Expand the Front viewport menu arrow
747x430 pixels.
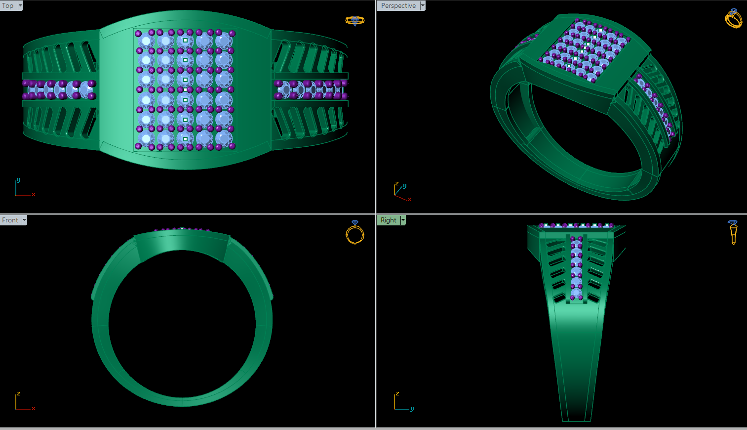pyautogui.click(x=24, y=220)
